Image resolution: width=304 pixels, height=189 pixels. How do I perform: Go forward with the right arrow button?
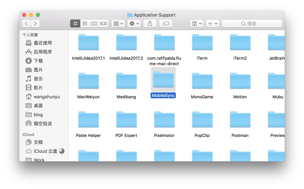click(35, 23)
